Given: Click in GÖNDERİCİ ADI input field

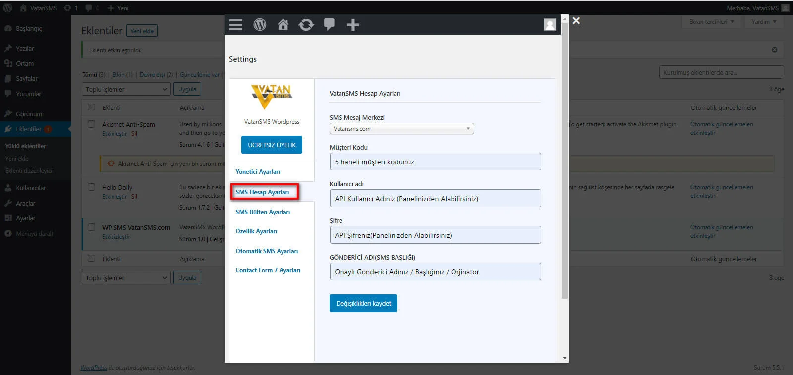Looking at the screenshot, I should [435, 271].
